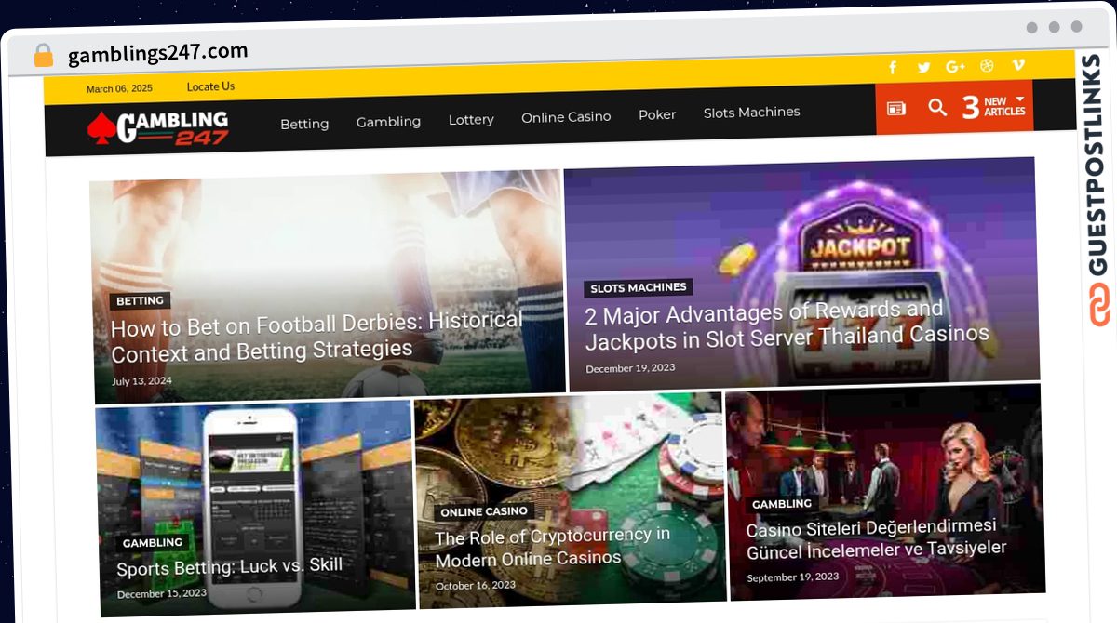This screenshot has height=623, width=1117.
Task: Open the Slots Machines menu item
Action: click(x=751, y=113)
